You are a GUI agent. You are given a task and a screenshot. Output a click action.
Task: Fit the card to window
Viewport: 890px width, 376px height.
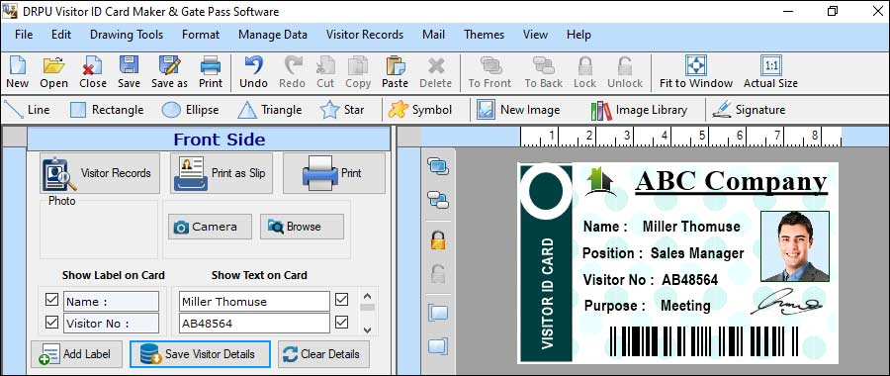(696, 71)
